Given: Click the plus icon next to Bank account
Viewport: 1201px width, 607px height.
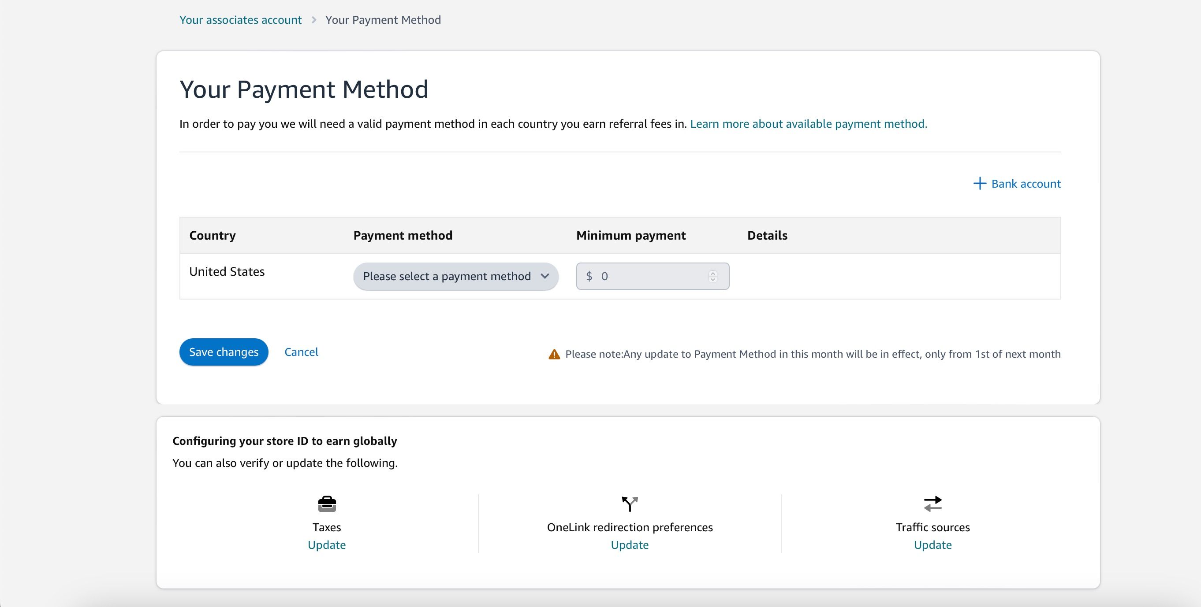Looking at the screenshot, I should click(980, 184).
